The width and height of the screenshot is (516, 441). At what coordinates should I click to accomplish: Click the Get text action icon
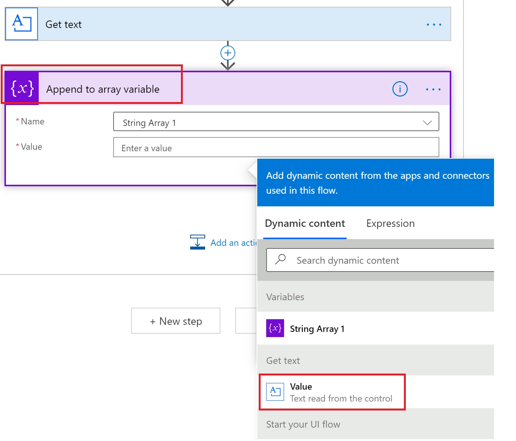(x=21, y=24)
